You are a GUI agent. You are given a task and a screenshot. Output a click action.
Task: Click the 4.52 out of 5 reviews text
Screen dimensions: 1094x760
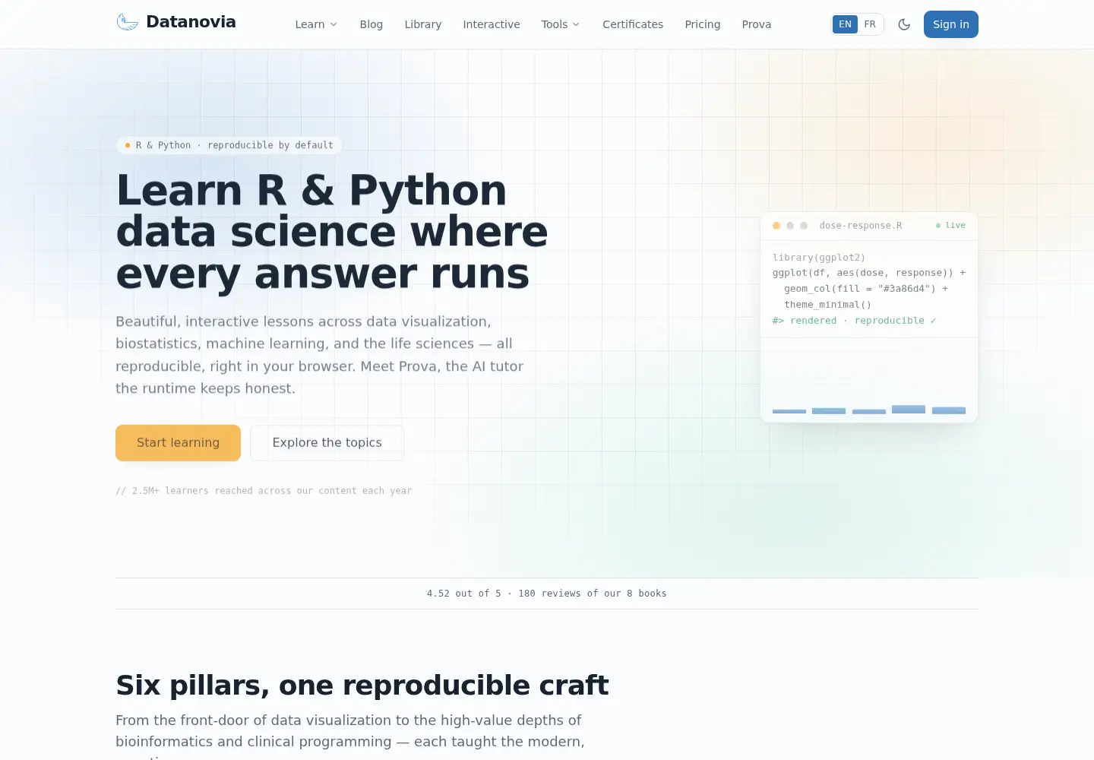point(547,594)
